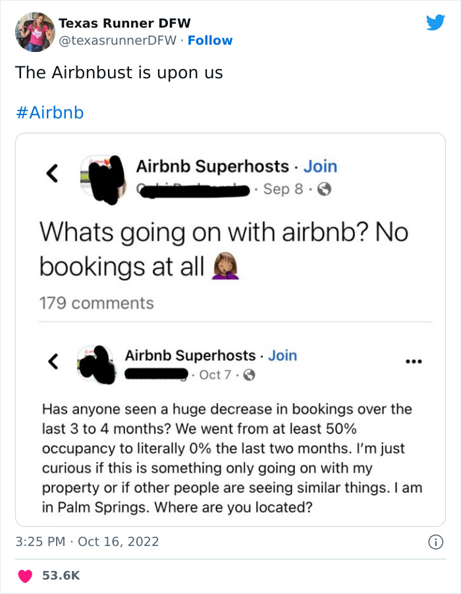Follow Texas Runner DFW
This screenshot has height=594, width=461.
[210, 40]
